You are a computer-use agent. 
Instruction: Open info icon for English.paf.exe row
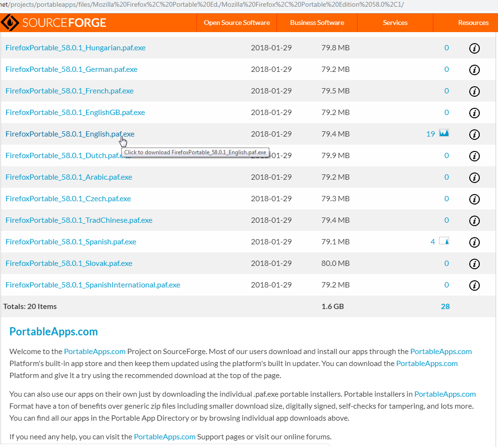pos(474,135)
